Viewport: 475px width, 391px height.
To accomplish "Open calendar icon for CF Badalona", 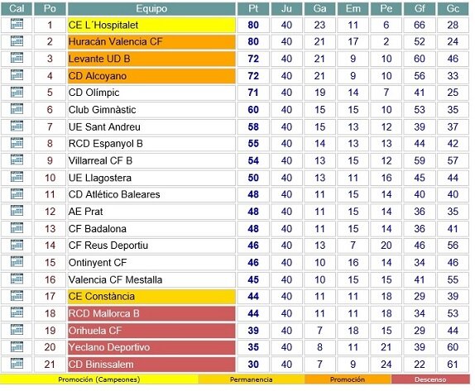I will [17, 228].
